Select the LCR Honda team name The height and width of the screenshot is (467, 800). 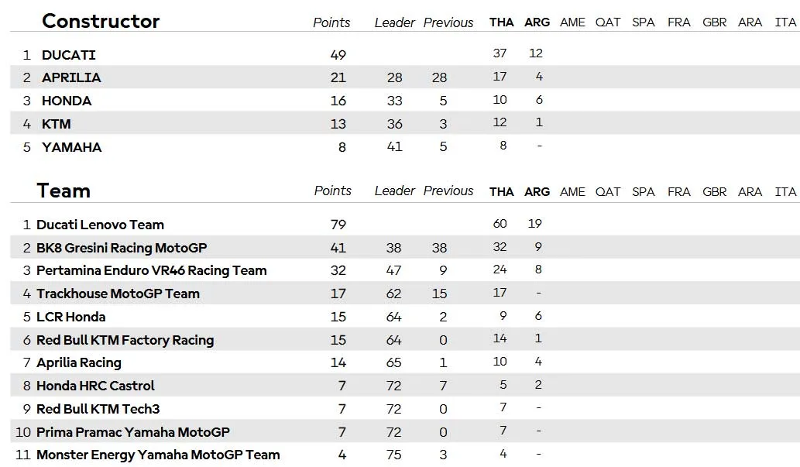pos(71,317)
